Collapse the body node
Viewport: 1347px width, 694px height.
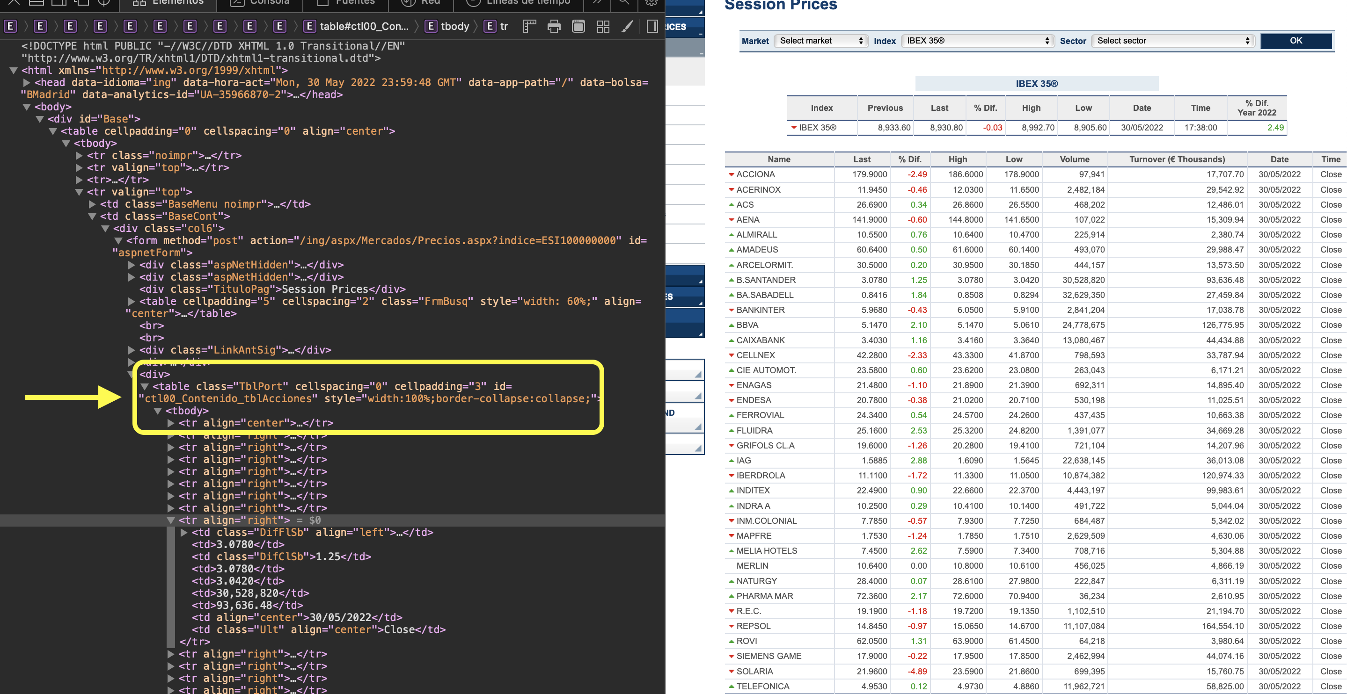[27, 107]
